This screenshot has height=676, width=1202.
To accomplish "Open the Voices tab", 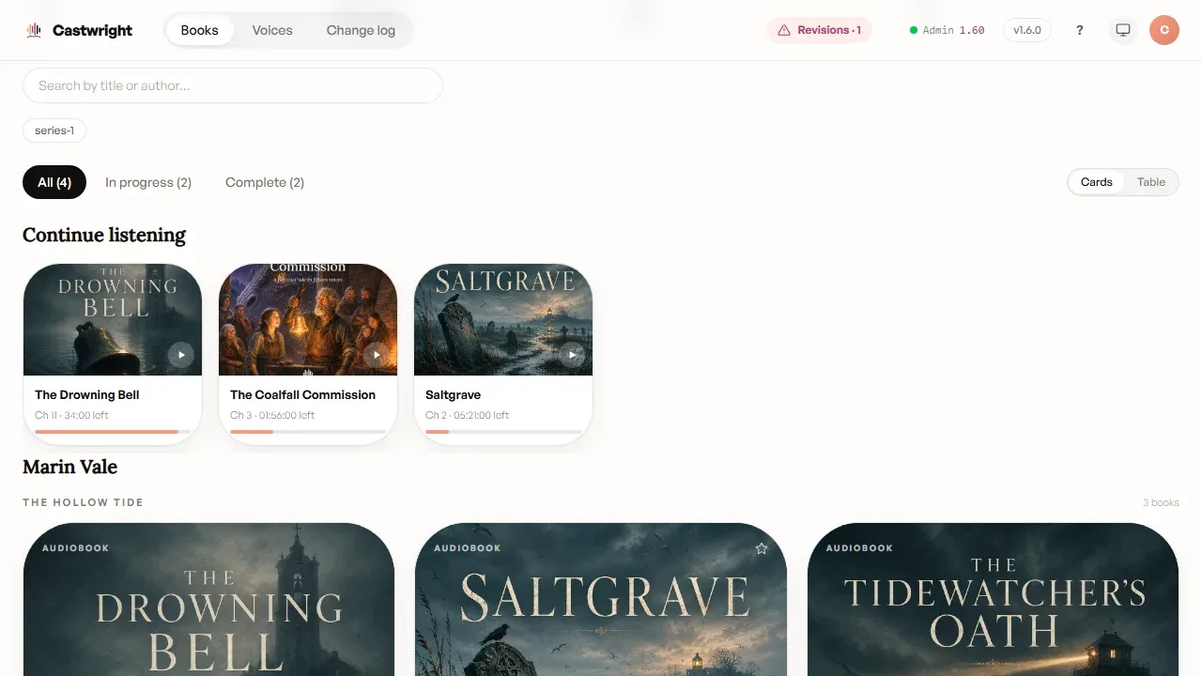I will tap(272, 30).
